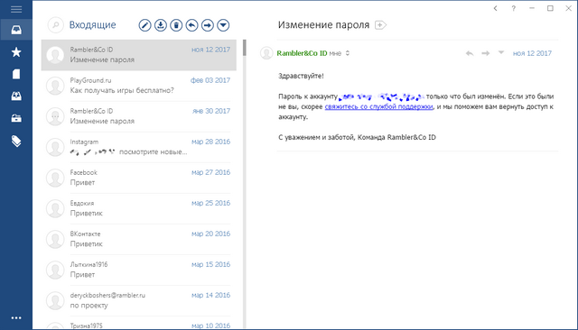Open the Лыткина1916 email with subject Привет
Screen dimensions: 578x330
coord(138,270)
